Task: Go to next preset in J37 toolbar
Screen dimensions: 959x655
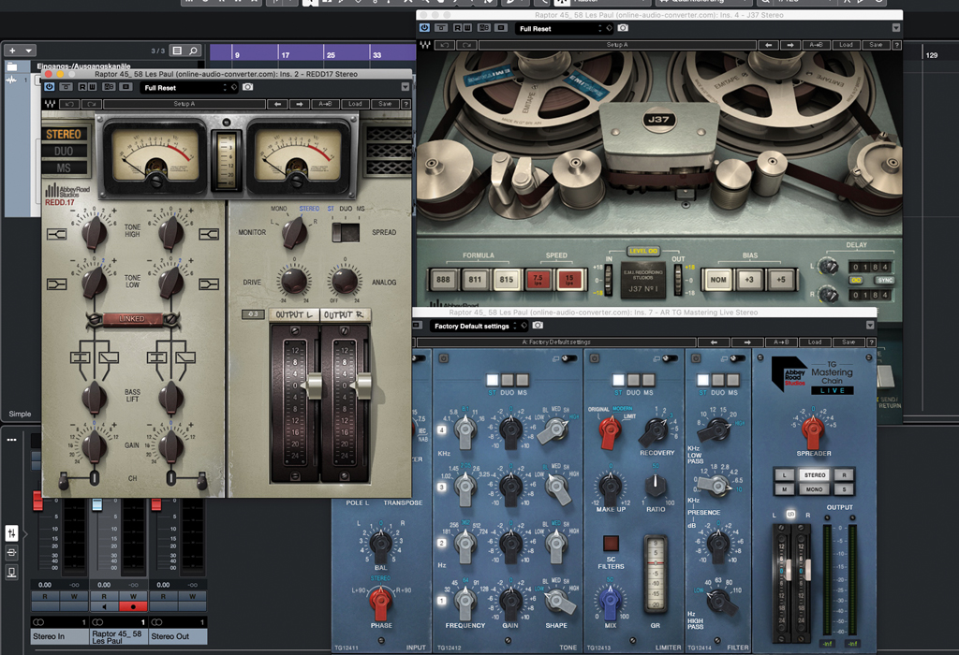Action: pos(790,45)
